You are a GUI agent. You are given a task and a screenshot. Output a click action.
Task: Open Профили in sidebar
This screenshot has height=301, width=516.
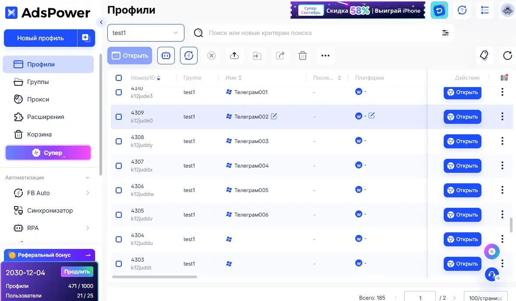click(48, 64)
